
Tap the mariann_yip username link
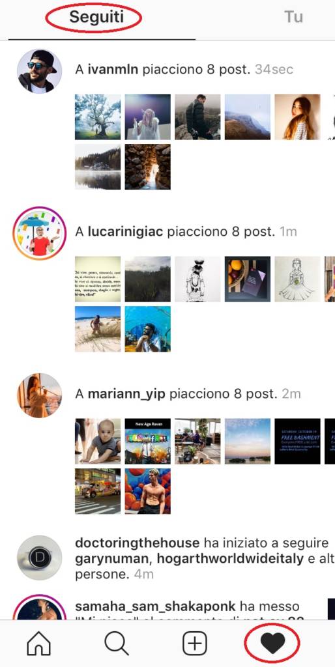tap(127, 394)
